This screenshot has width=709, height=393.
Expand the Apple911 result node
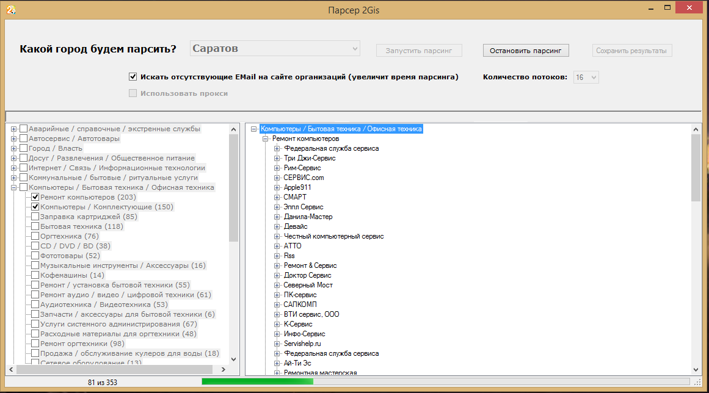tap(277, 187)
